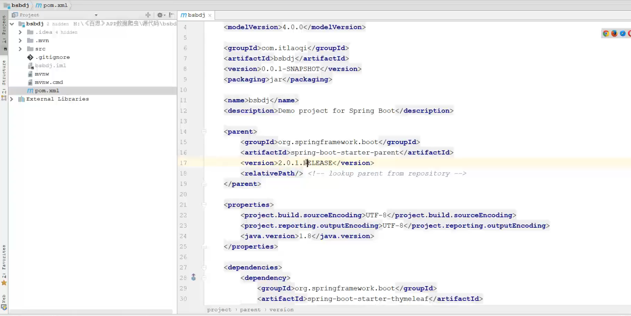Click the Maven icon on the pom.xml tree row
631x316 pixels.
[x=30, y=91]
